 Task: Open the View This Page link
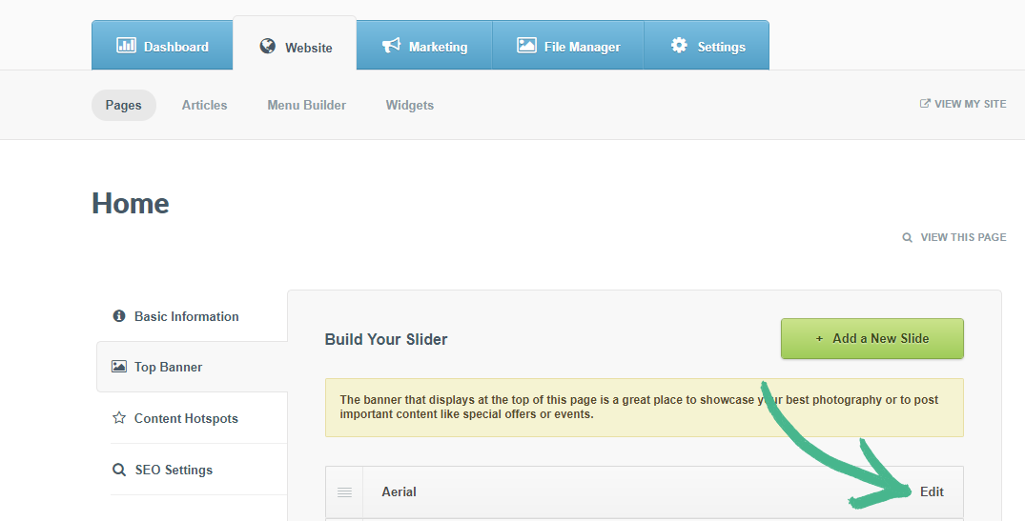[x=955, y=237]
